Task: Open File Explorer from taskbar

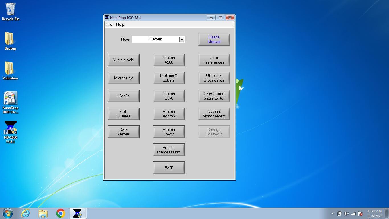Action: (43, 213)
